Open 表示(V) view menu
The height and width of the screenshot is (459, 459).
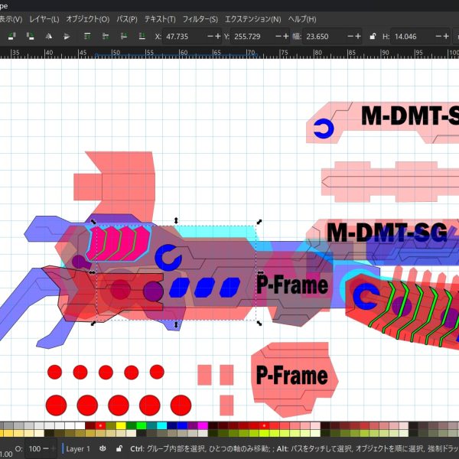pyautogui.click(x=11, y=19)
